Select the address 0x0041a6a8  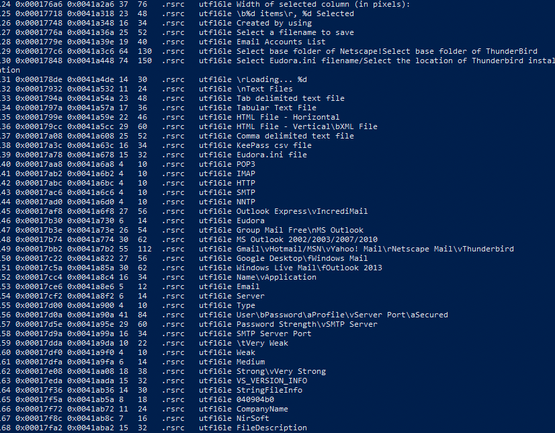(x=91, y=164)
